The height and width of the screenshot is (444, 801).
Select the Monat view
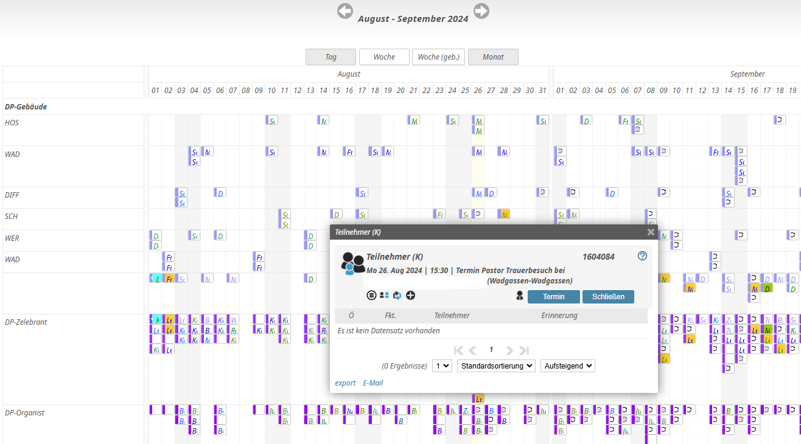point(493,57)
